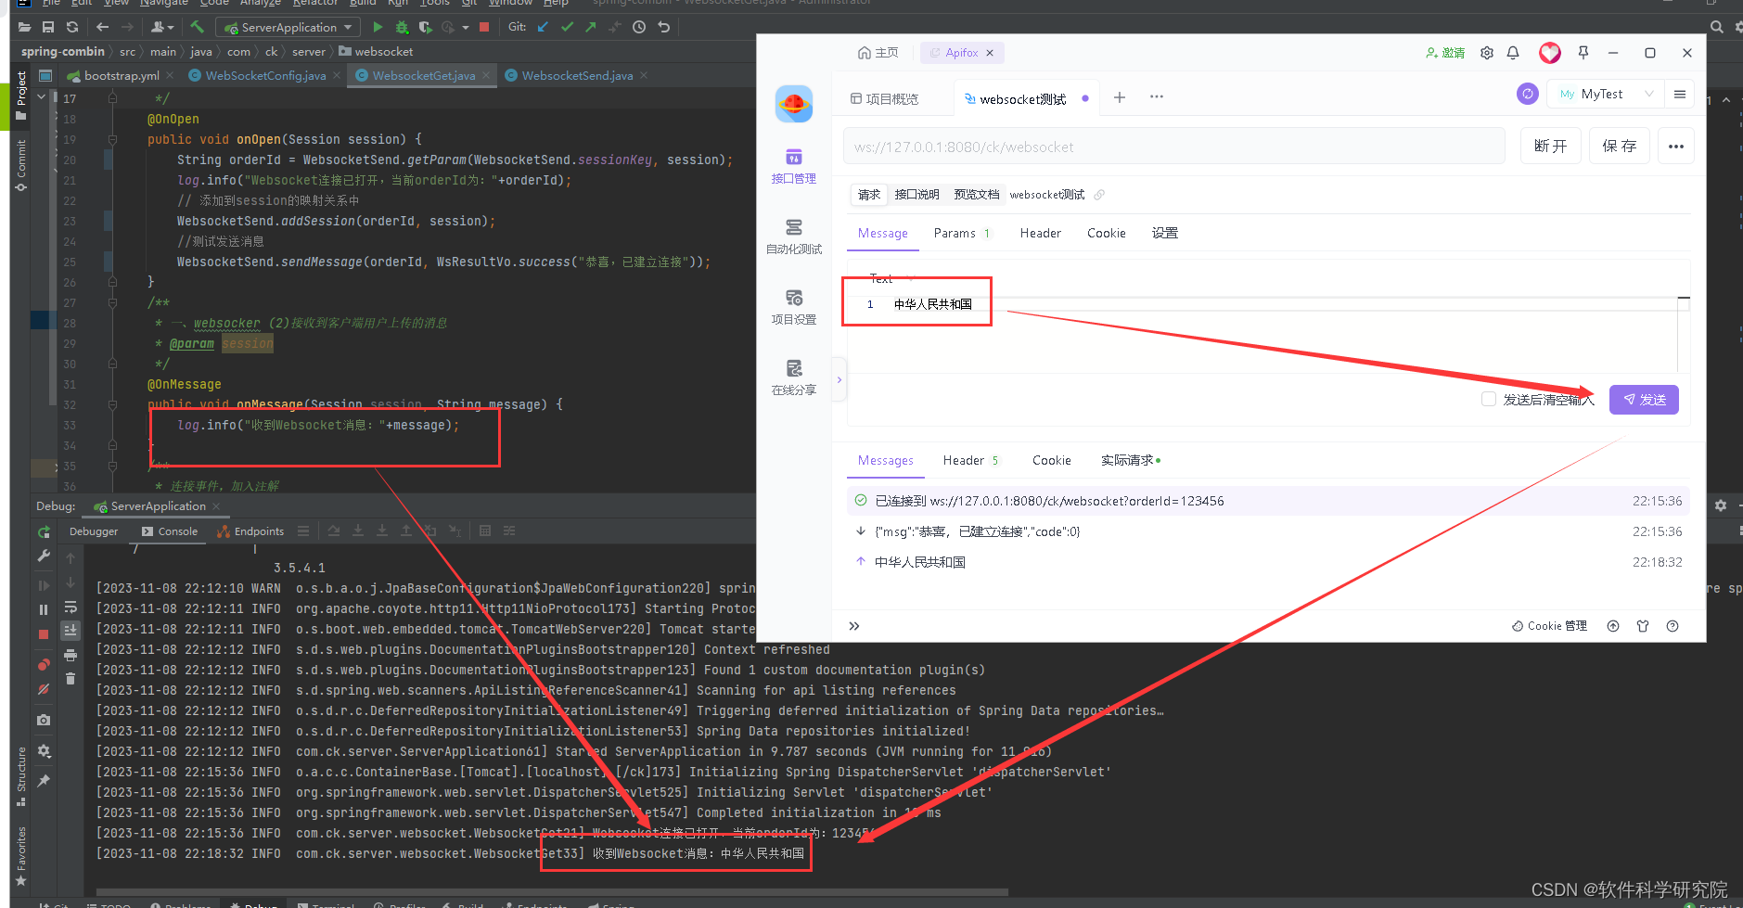Viewport: 1743px width, 908px height.
Task: Click the websocket URL input field
Action: pyautogui.click(x=1169, y=146)
